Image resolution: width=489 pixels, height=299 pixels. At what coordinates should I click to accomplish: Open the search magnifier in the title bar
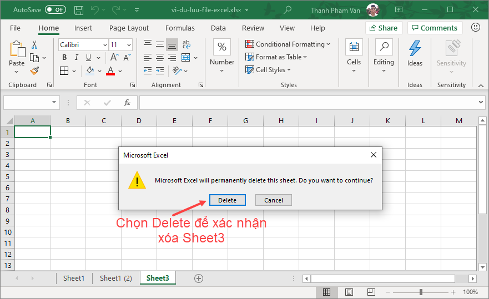287,9
